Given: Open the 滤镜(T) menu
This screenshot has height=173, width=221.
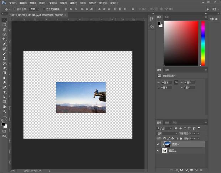Looking at the screenshot, I should tap(73, 3).
